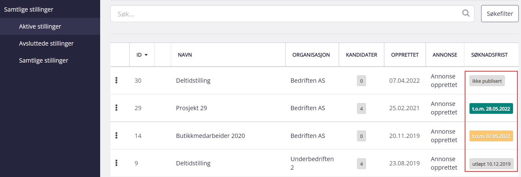Viewport: 521px width, 177px height.
Task: Click the ikke publisert status badge
Action: click(x=487, y=81)
